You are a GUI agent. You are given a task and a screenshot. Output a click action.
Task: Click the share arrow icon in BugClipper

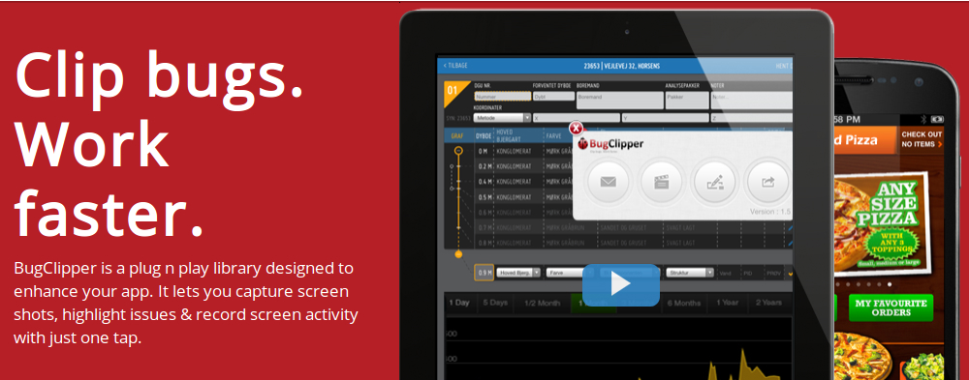(x=767, y=182)
